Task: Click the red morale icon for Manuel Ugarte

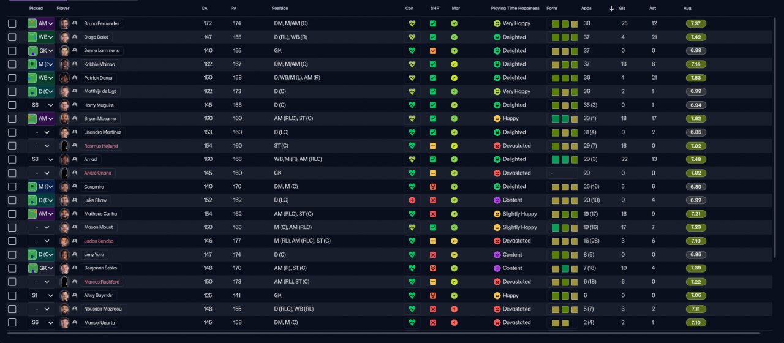Action: coord(454,322)
